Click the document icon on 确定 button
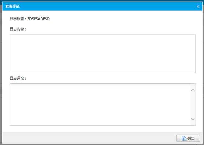 tap(184, 138)
